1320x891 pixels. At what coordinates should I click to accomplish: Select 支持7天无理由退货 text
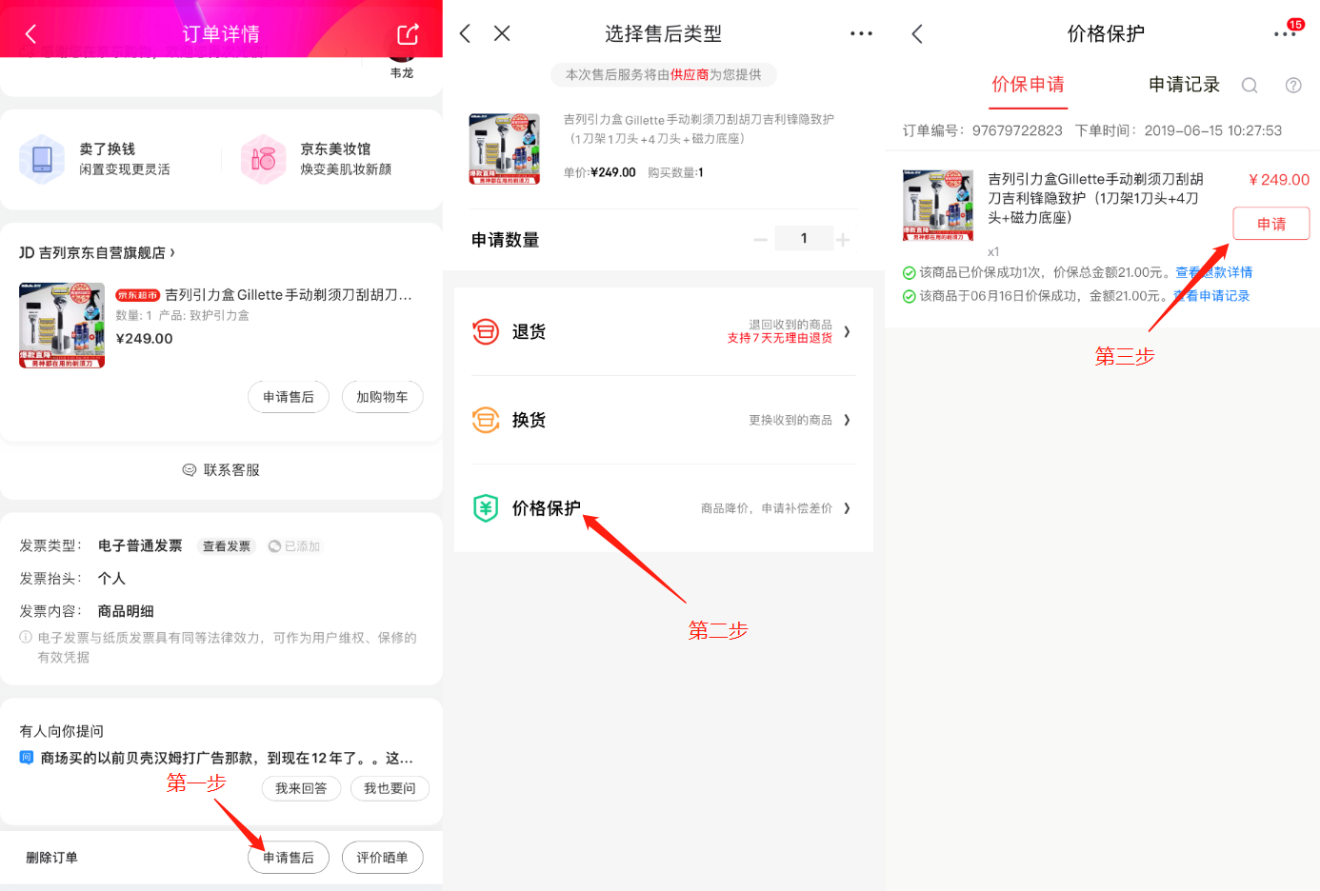coord(780,338)
